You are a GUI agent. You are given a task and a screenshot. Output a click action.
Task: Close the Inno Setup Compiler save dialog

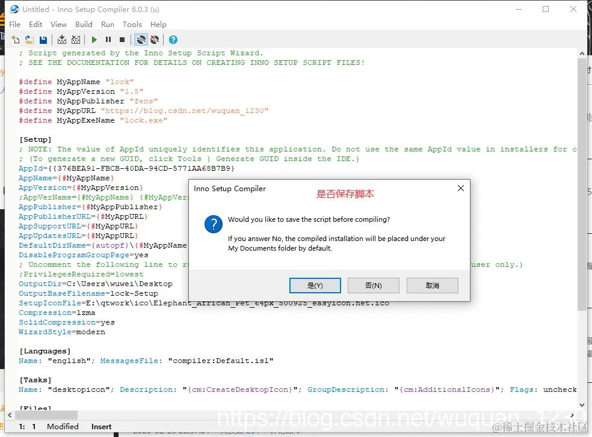(x=461, y=188)
